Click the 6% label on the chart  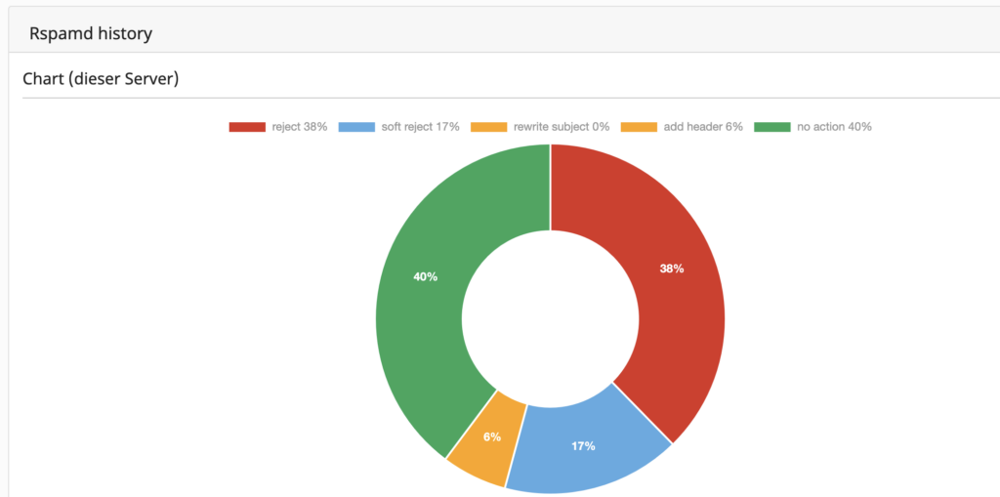pyautogui.click(x=491, y=436)
